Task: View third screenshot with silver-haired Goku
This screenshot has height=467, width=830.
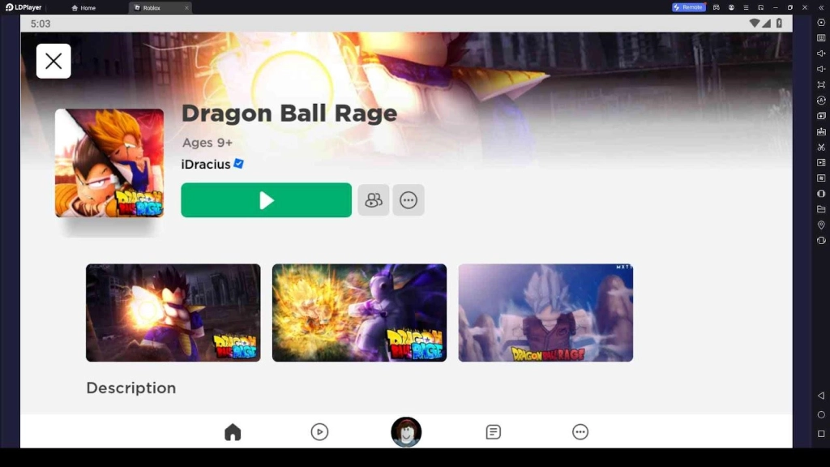Action: [545, 313]
